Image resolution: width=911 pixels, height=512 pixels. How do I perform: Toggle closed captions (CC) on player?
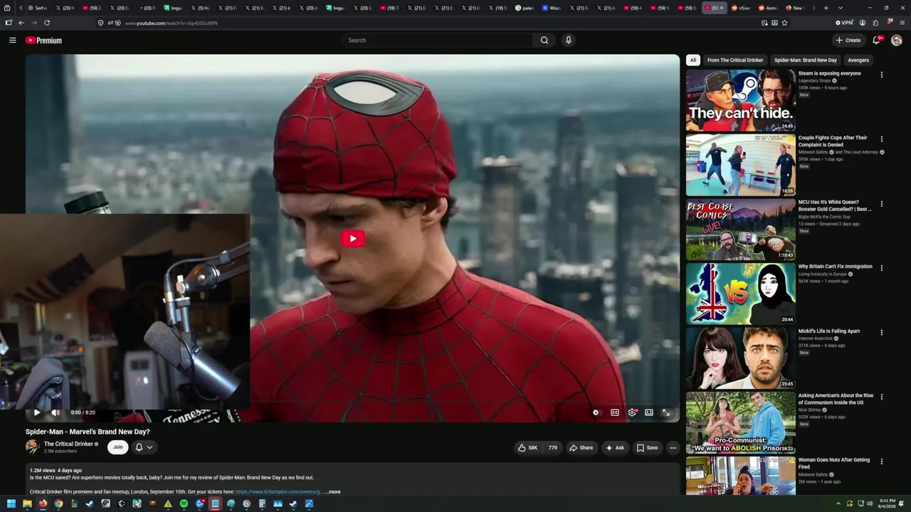coord(615,412)
